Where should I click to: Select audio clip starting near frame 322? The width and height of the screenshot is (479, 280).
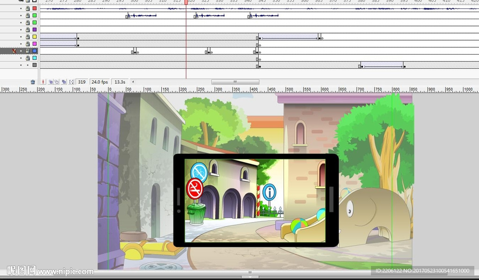click(x=210, y=15)
